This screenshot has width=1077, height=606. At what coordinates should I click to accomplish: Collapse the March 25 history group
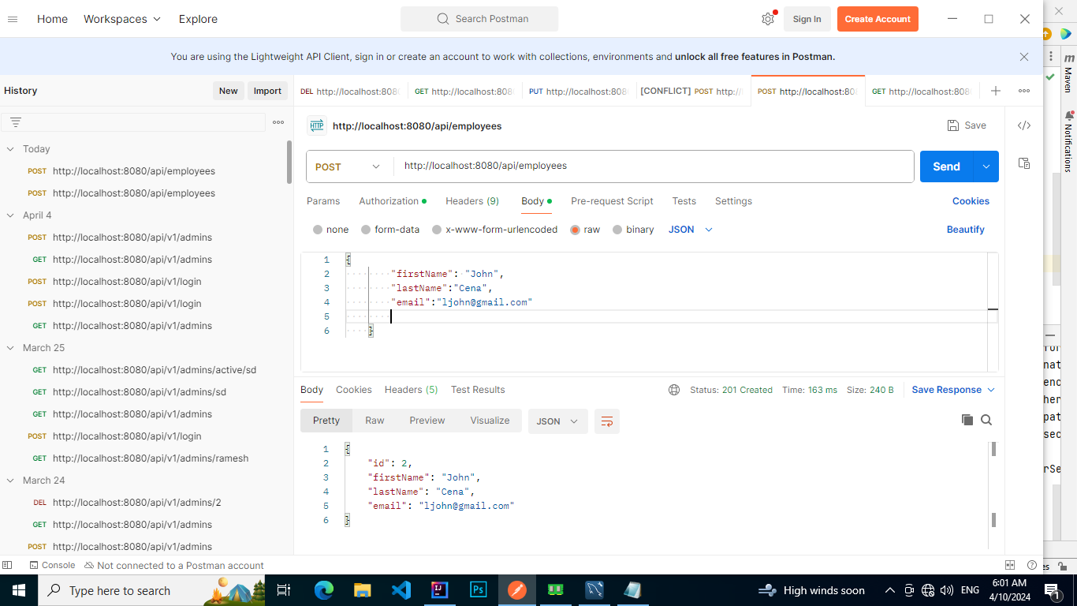tap(11, 348)
